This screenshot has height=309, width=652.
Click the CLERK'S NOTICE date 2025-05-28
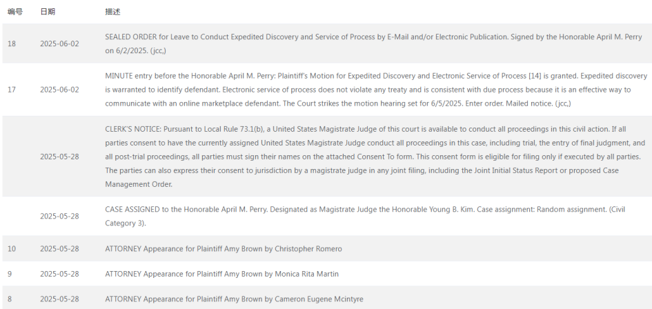[59, 157]
